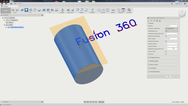Click the Waterjet cutting icon
The width and height of the screenshot is (188, 106).
coord(93,10)
